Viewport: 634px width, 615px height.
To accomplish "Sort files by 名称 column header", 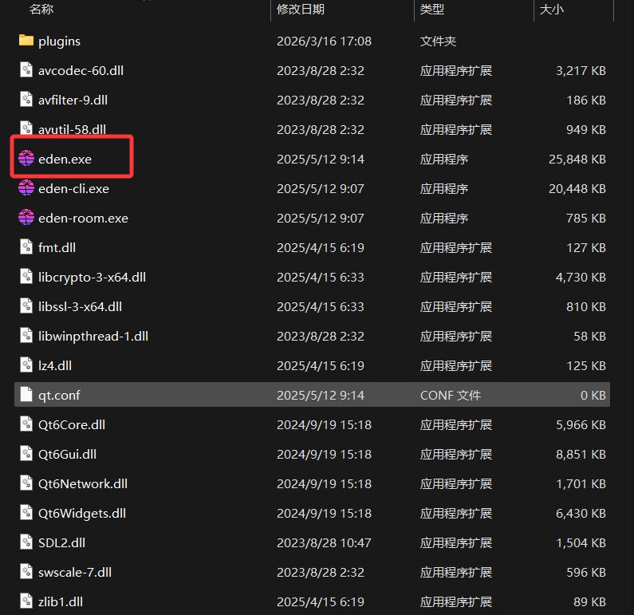I will coord(41,10).
